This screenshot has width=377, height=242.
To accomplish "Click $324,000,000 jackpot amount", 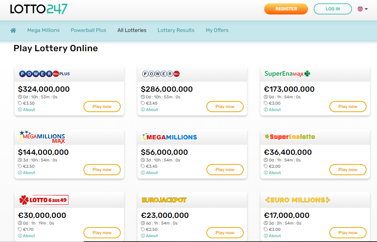I will [x=44, y=89].
